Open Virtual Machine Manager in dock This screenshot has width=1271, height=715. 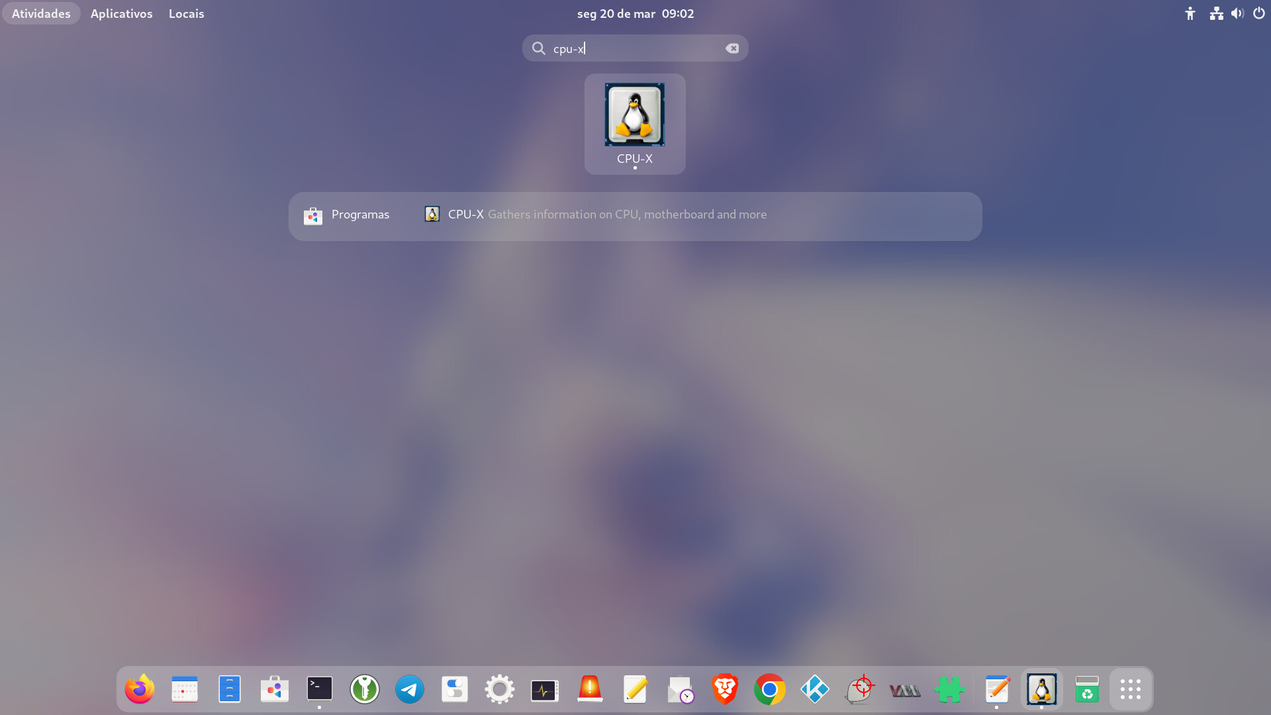pyautogui.click(x=905, y=689)
